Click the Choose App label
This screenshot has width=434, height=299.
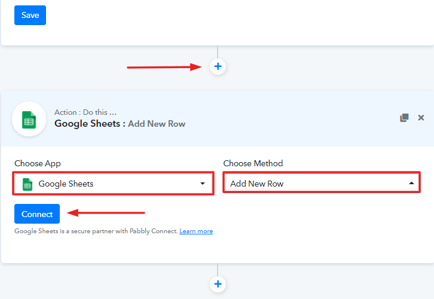pos(38,163)
